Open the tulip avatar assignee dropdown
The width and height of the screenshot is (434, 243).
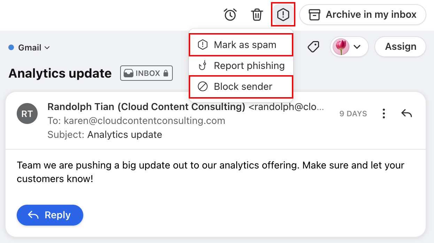pos(349,47)
